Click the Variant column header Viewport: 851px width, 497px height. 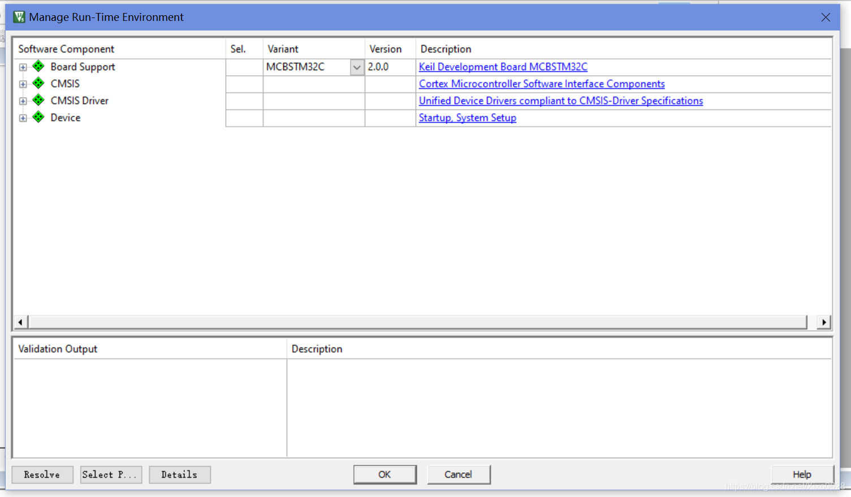point(314,49)
